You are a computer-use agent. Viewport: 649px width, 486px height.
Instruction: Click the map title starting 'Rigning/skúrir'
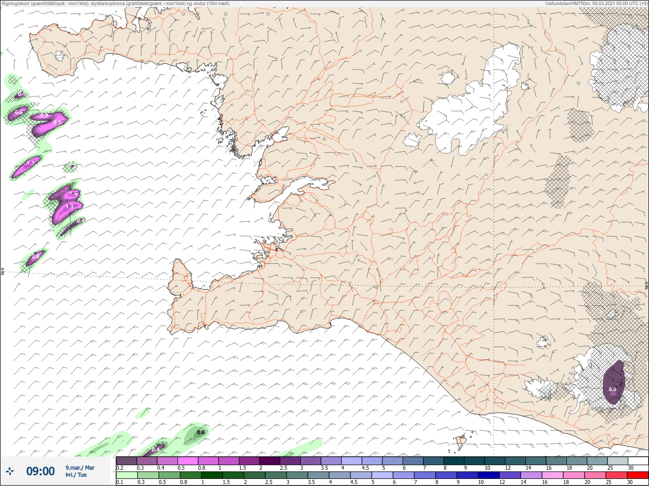pos(115,4)
